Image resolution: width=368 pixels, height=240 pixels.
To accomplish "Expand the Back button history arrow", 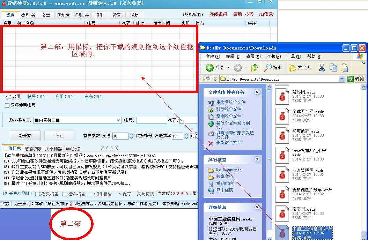I will [228, 68].
